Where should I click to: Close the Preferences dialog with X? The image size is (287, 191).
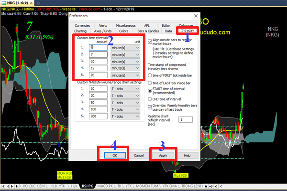(196, 16)
